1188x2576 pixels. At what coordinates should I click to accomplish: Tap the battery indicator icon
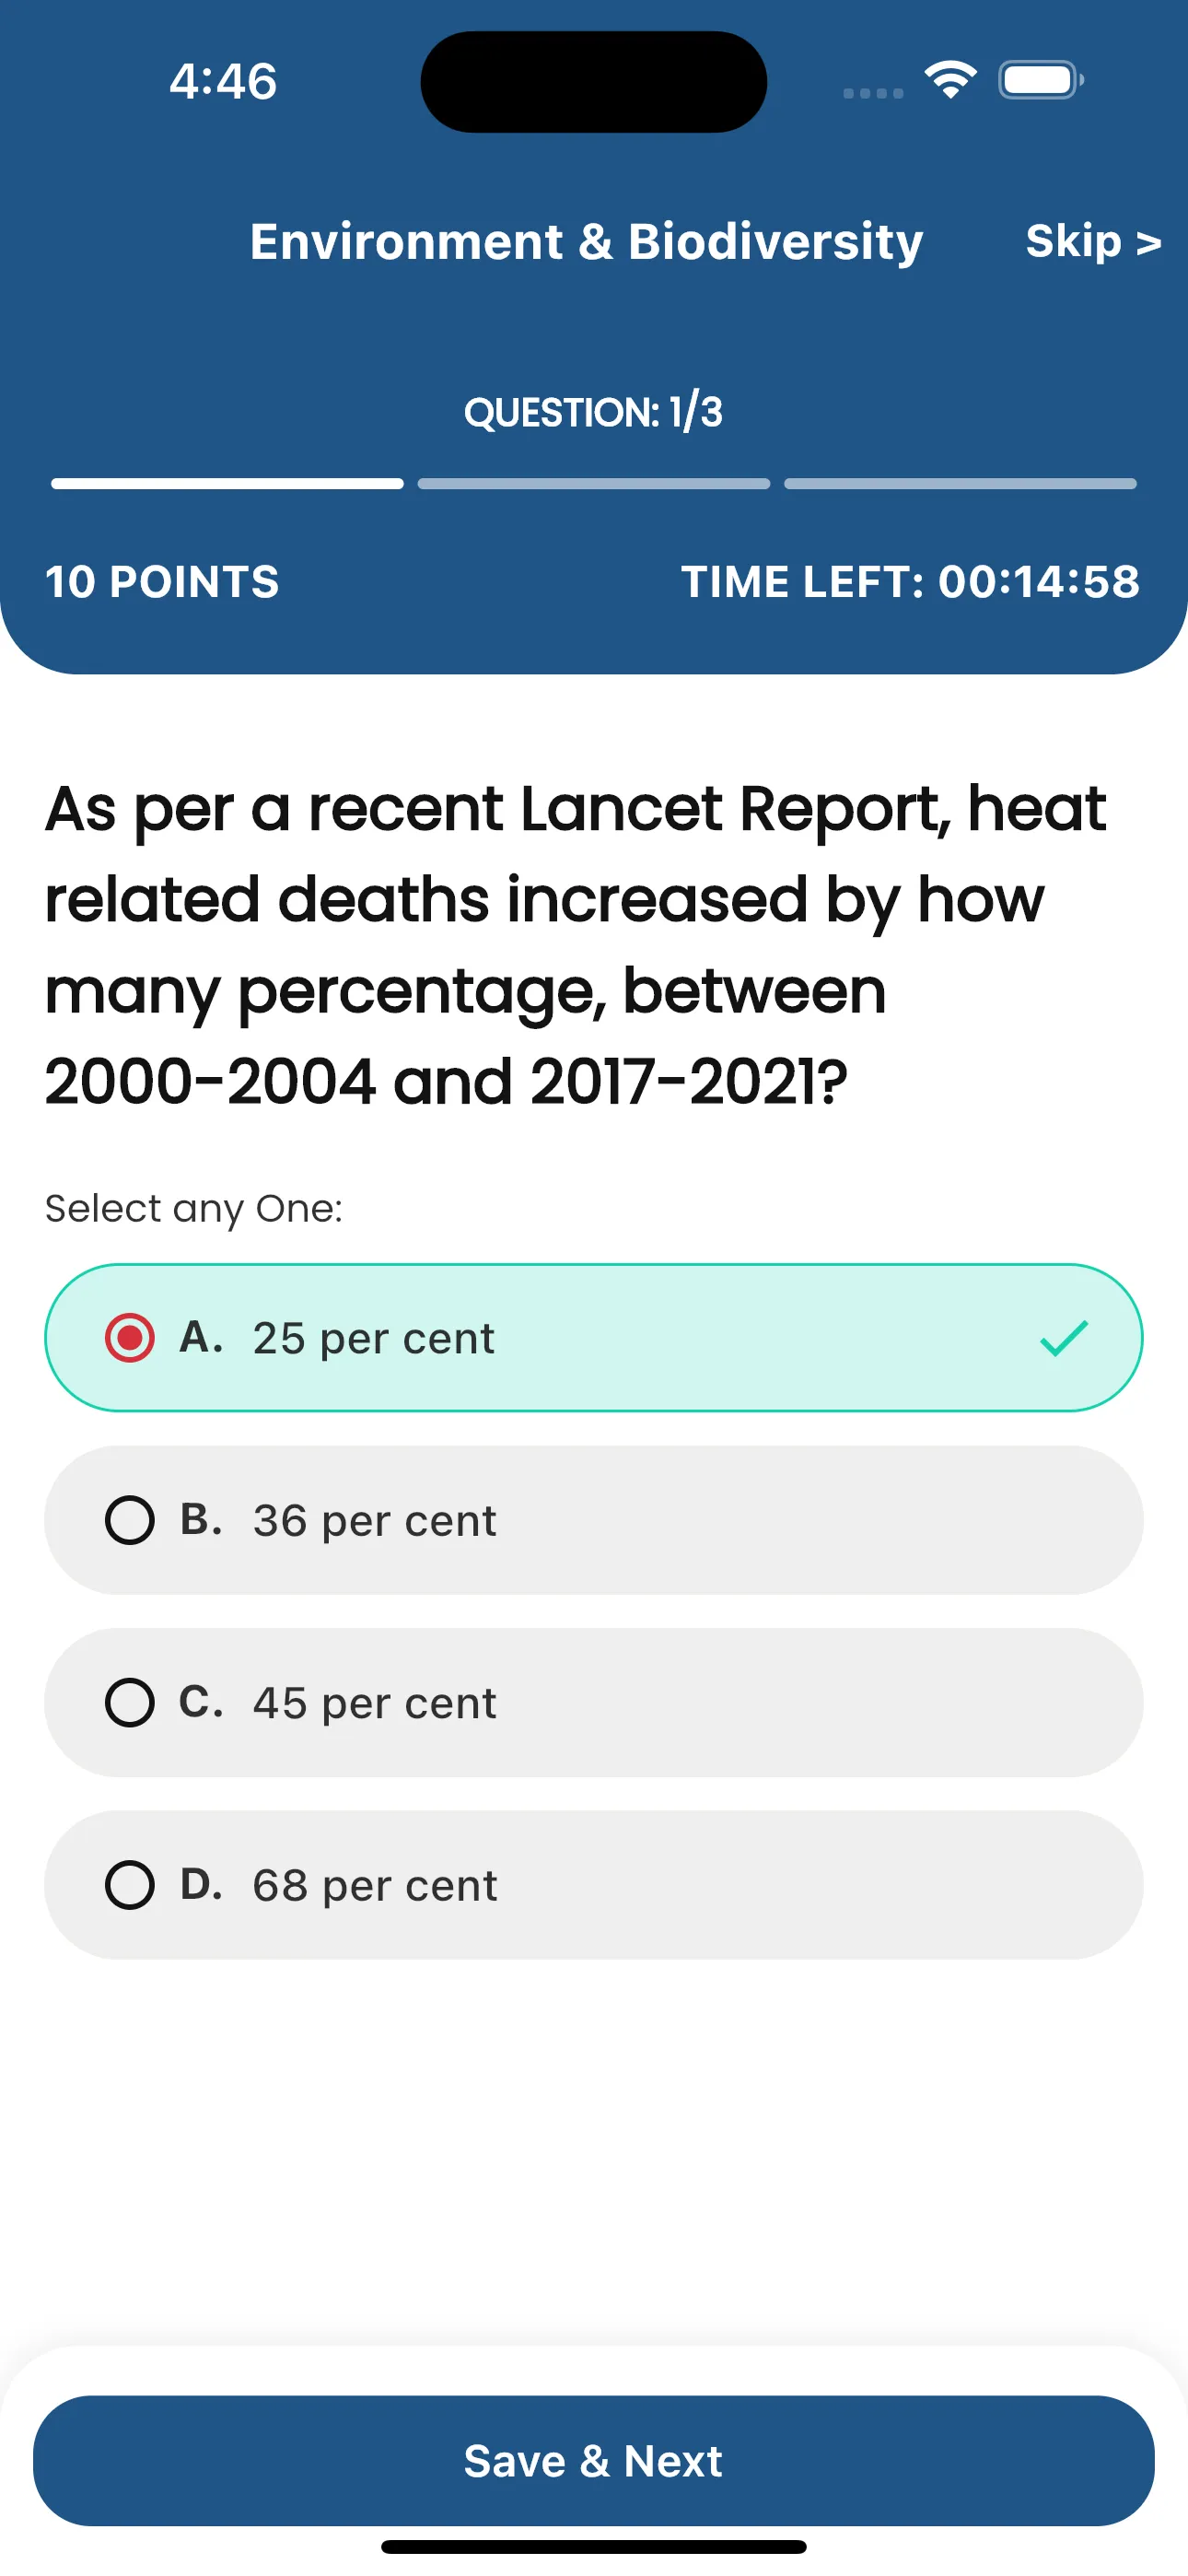1041,80
